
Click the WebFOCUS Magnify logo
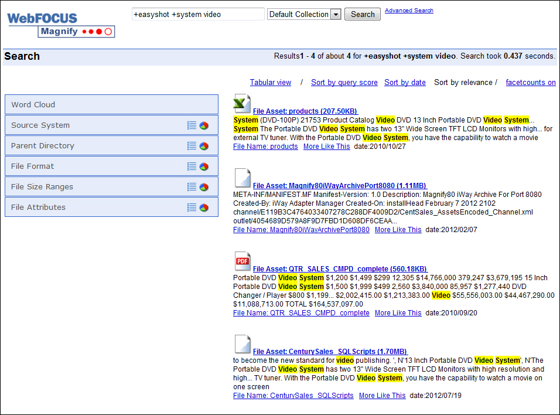61,25
